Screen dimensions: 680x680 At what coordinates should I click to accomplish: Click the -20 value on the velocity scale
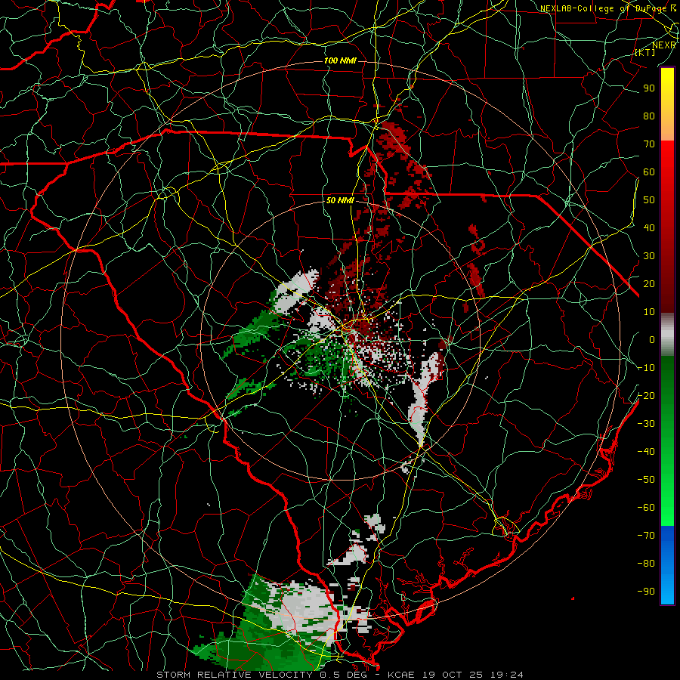pyautogui.click(x=646, y=396)
